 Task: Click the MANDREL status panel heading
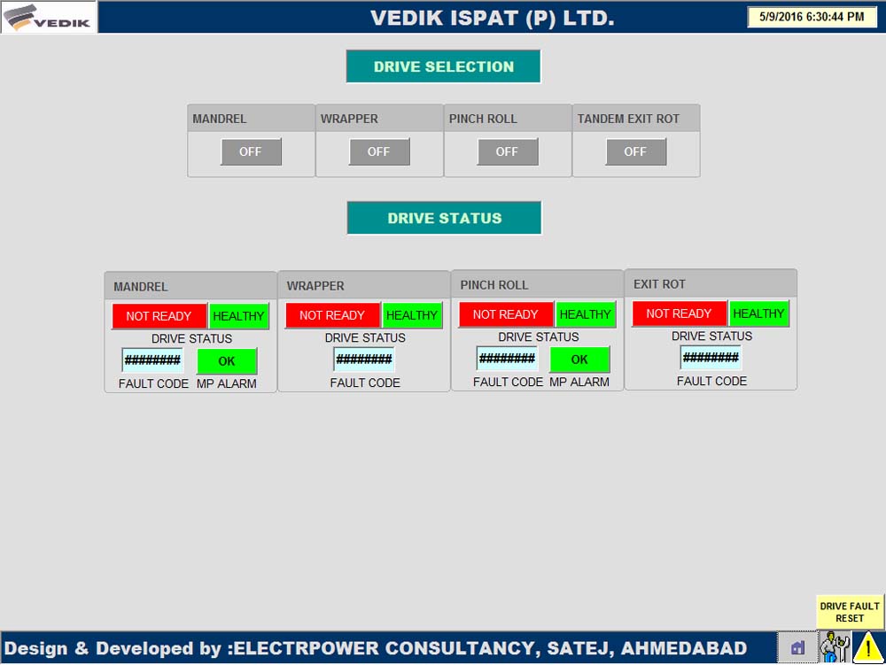pyautogui.click(x=141, y=287)
